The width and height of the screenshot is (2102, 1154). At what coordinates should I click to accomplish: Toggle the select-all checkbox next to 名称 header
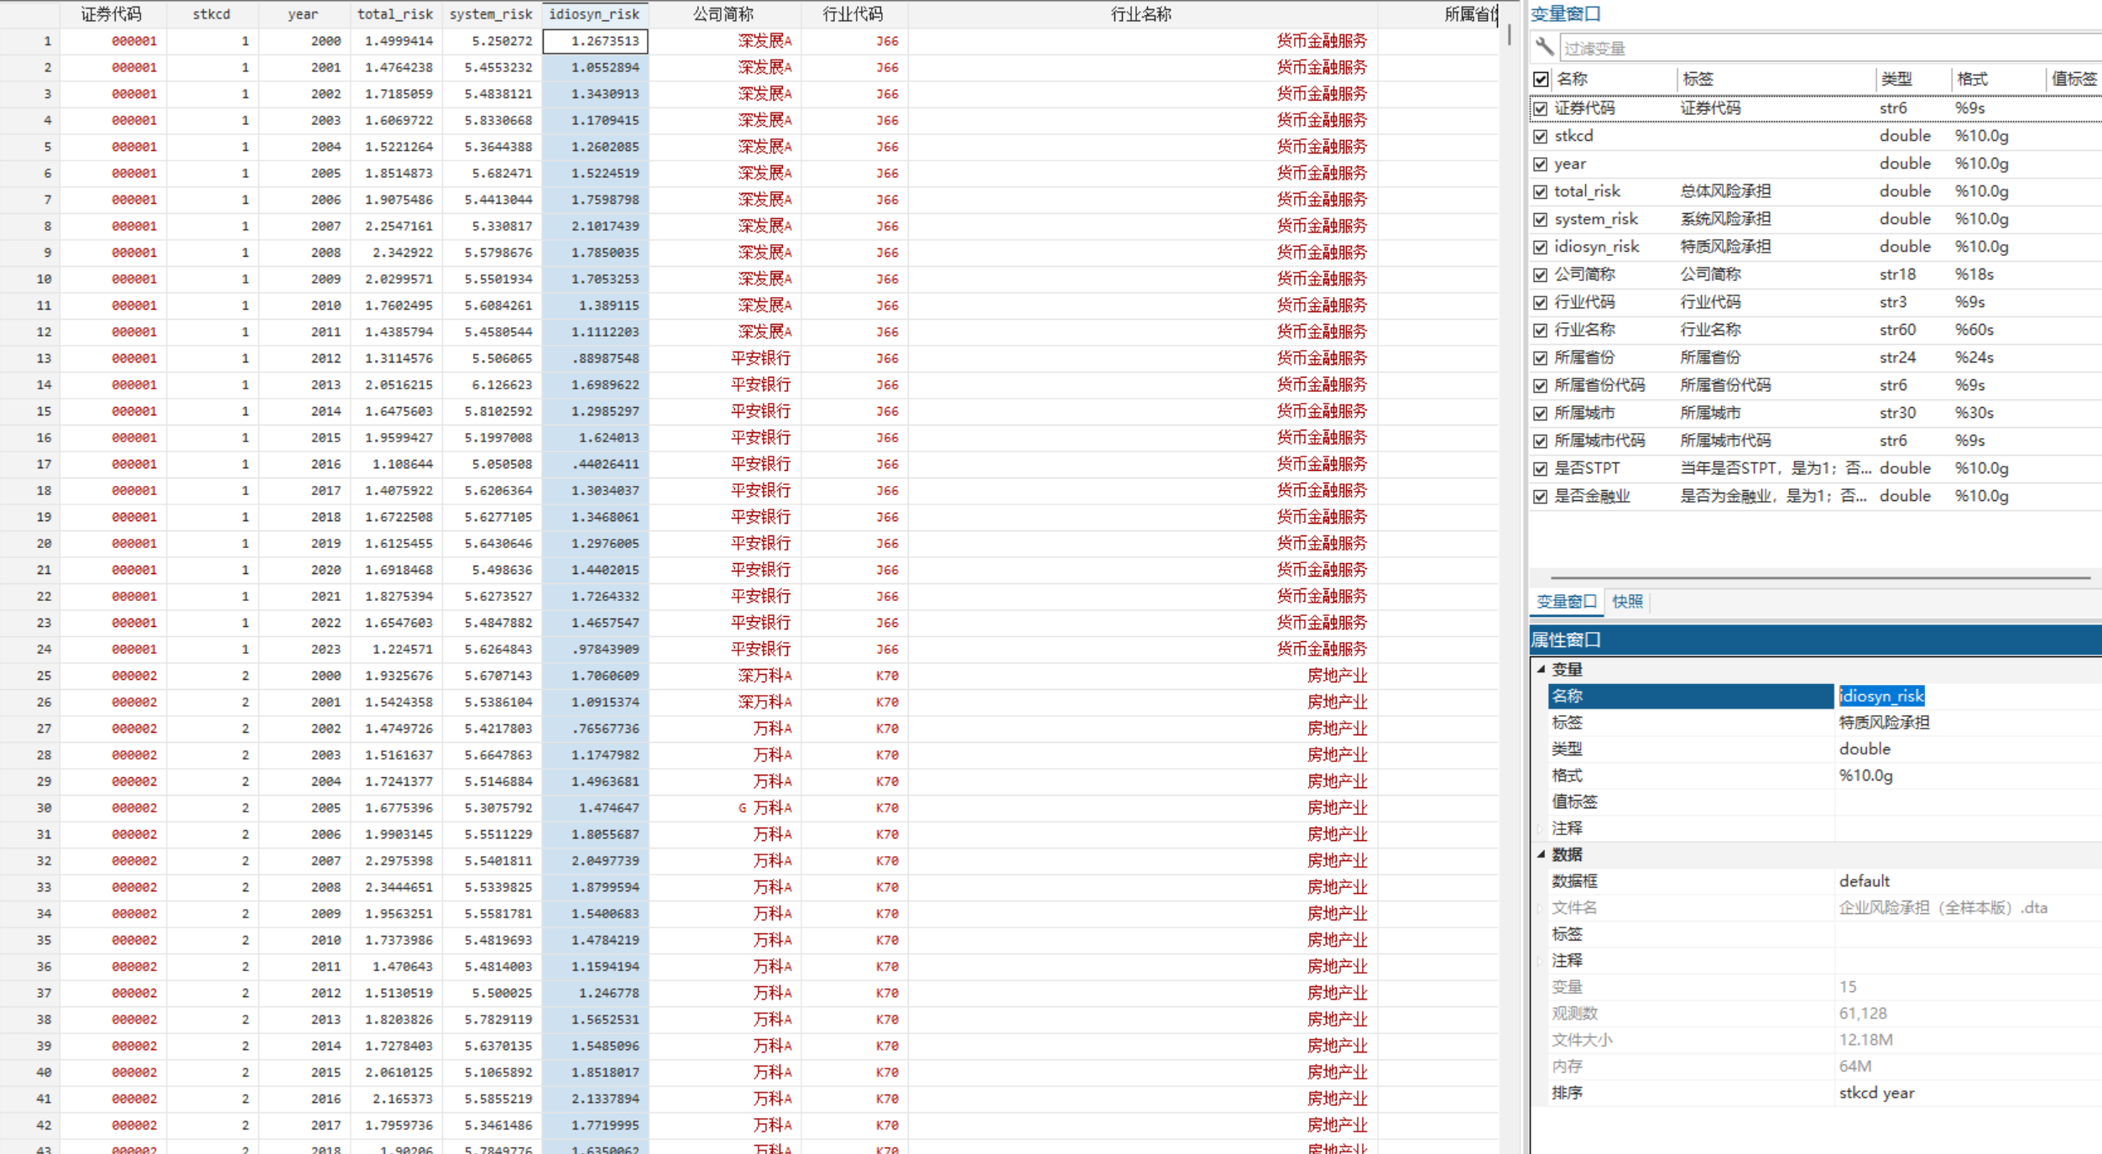coord(1541,79)
